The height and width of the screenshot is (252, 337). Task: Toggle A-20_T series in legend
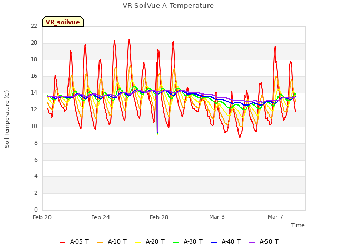click(x=150, y=241)
